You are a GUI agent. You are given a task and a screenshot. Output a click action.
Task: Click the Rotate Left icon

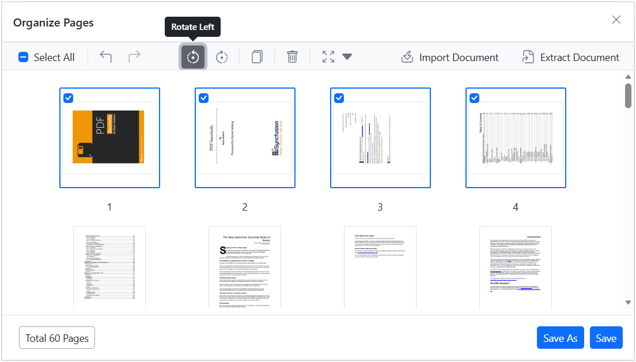(193, 57)
